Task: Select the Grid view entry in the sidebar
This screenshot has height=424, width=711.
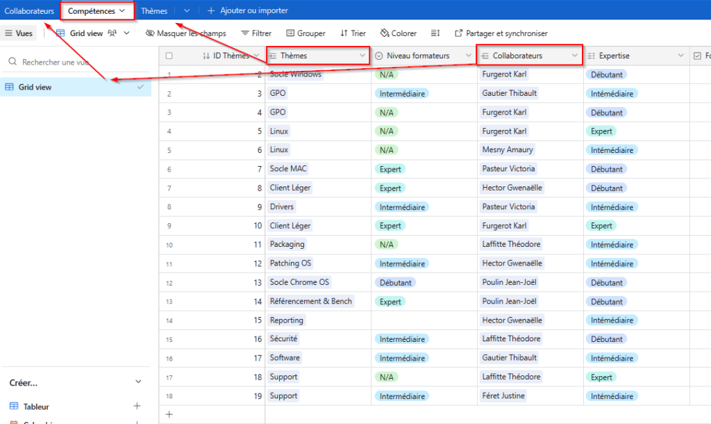Action: coord(76,87)
